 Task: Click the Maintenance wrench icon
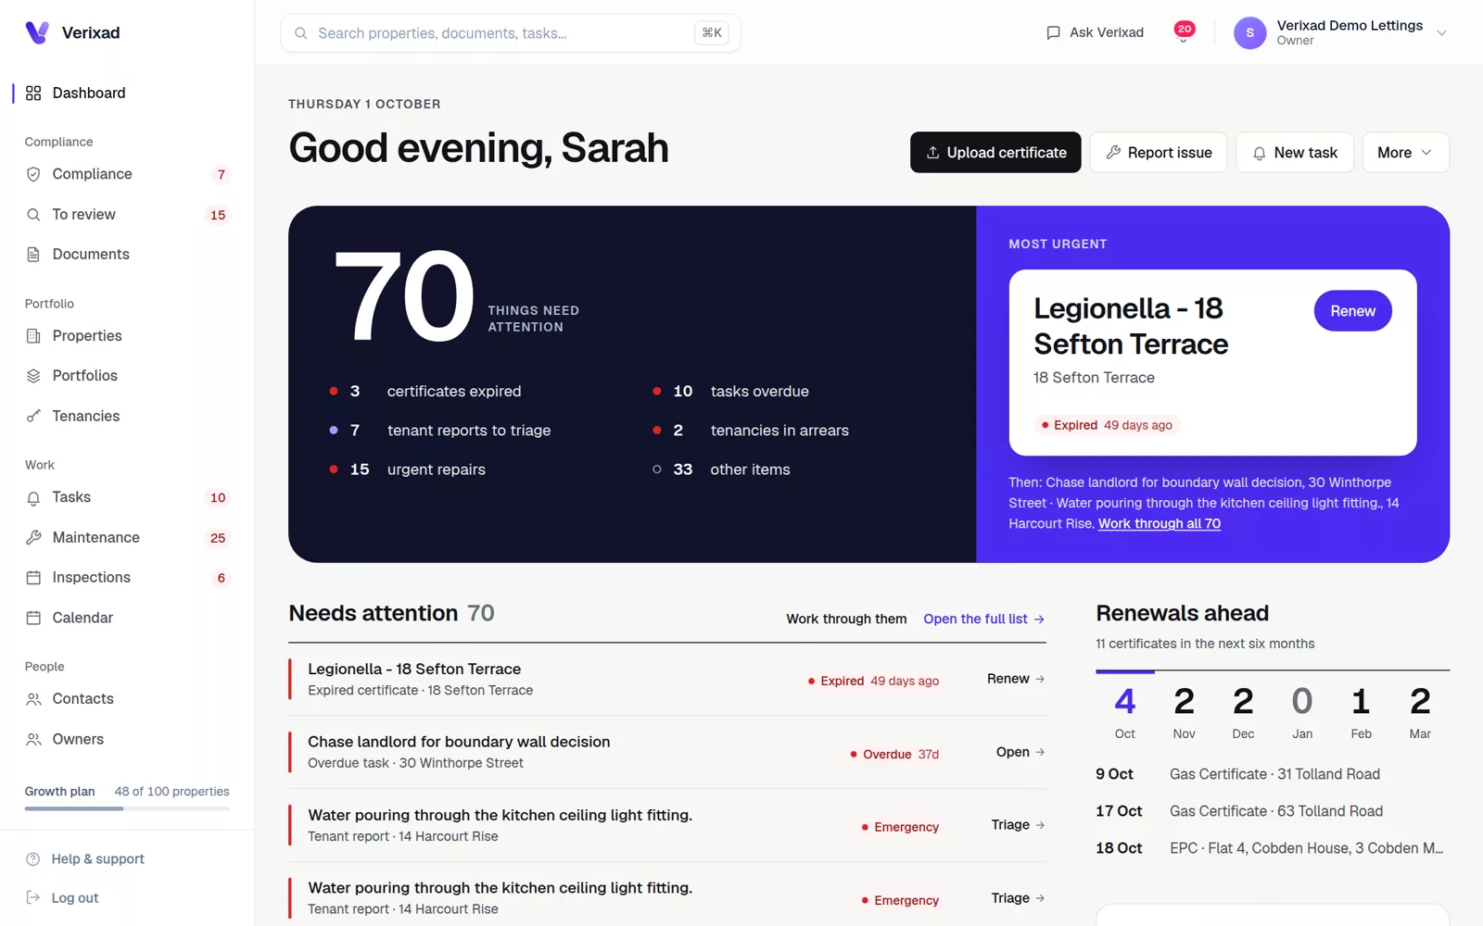tap(33, 538)
